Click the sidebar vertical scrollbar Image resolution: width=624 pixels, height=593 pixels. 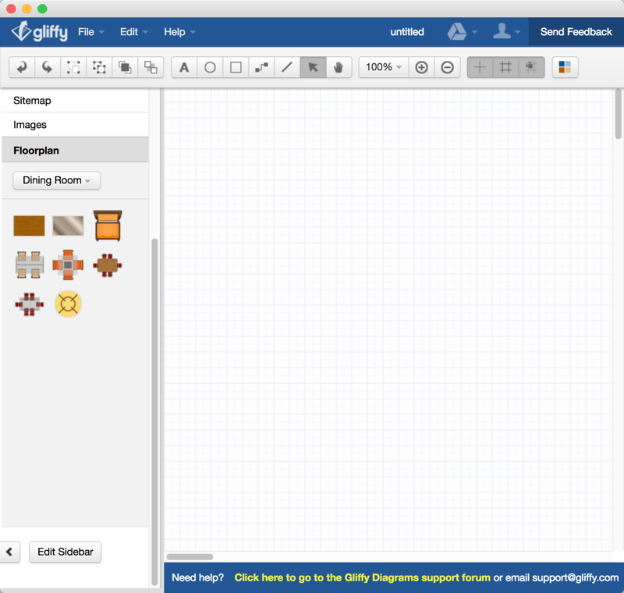click(154, 412)
